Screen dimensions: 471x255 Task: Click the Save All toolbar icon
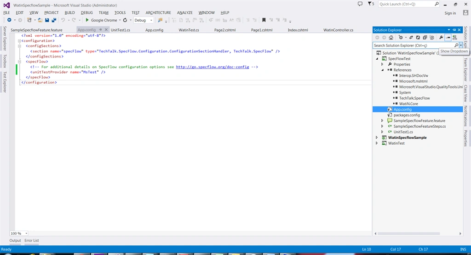tap(54, 20)
